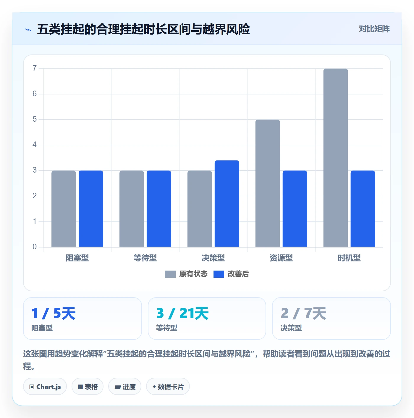Click the 改善后 legend label text
This screenshot has width=414, height=418.
(238, 274)
